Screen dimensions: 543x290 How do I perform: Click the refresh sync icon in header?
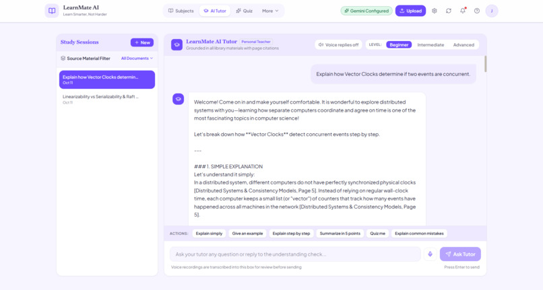(x=449, y=11)
